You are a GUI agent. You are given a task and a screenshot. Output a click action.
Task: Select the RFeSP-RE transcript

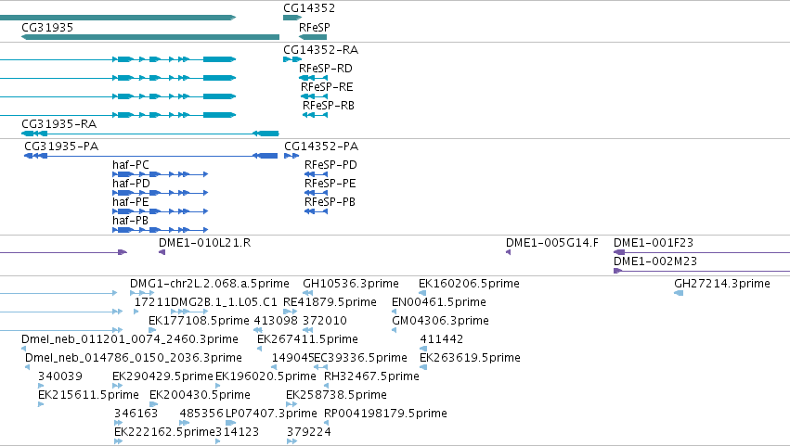(315, 96)
